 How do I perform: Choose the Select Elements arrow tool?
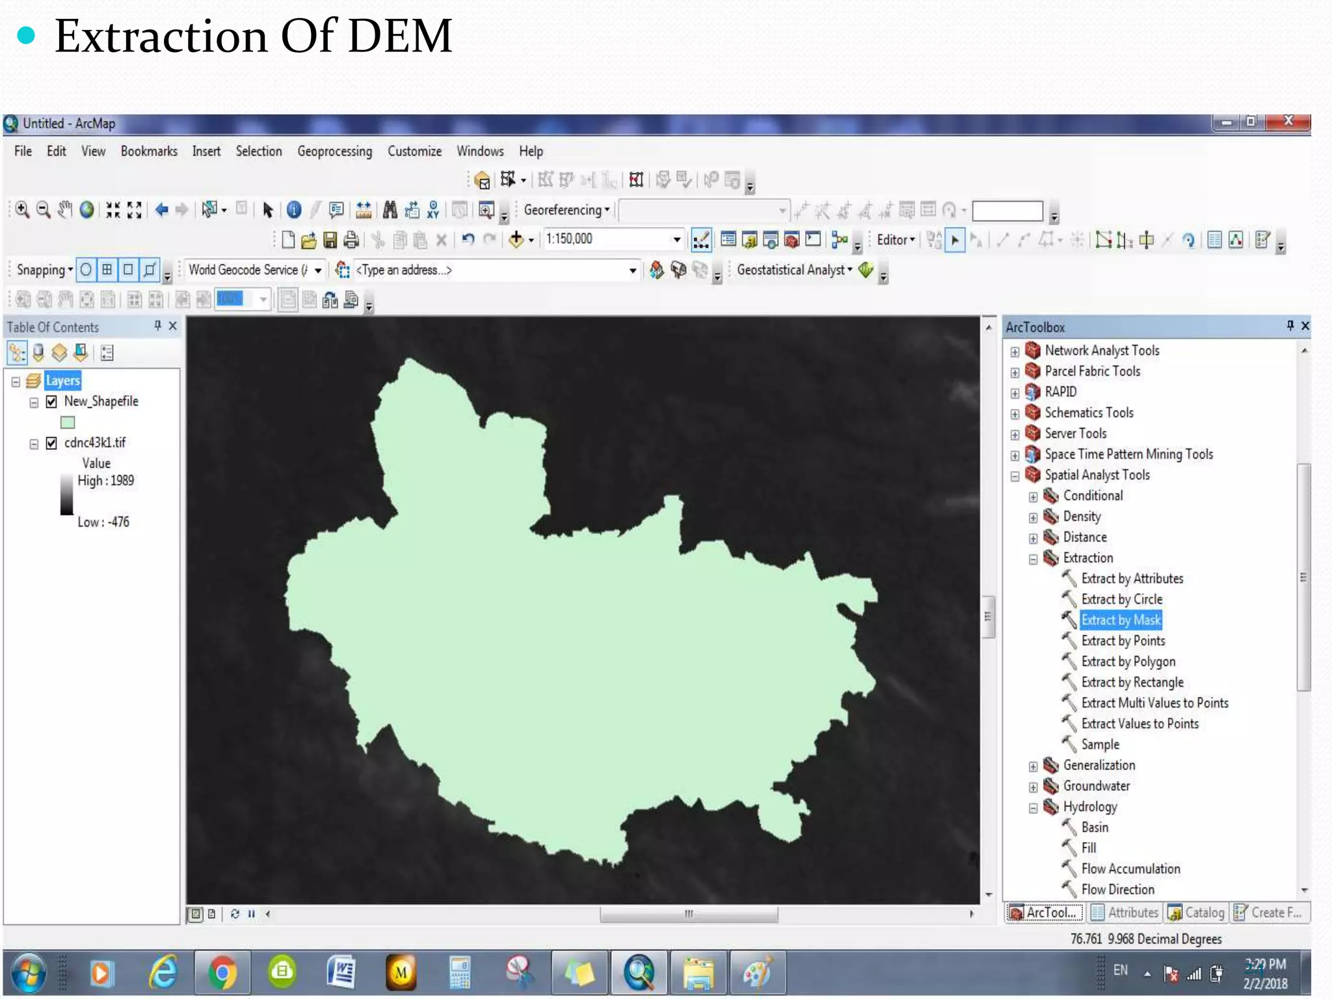[x=267, y=209]
